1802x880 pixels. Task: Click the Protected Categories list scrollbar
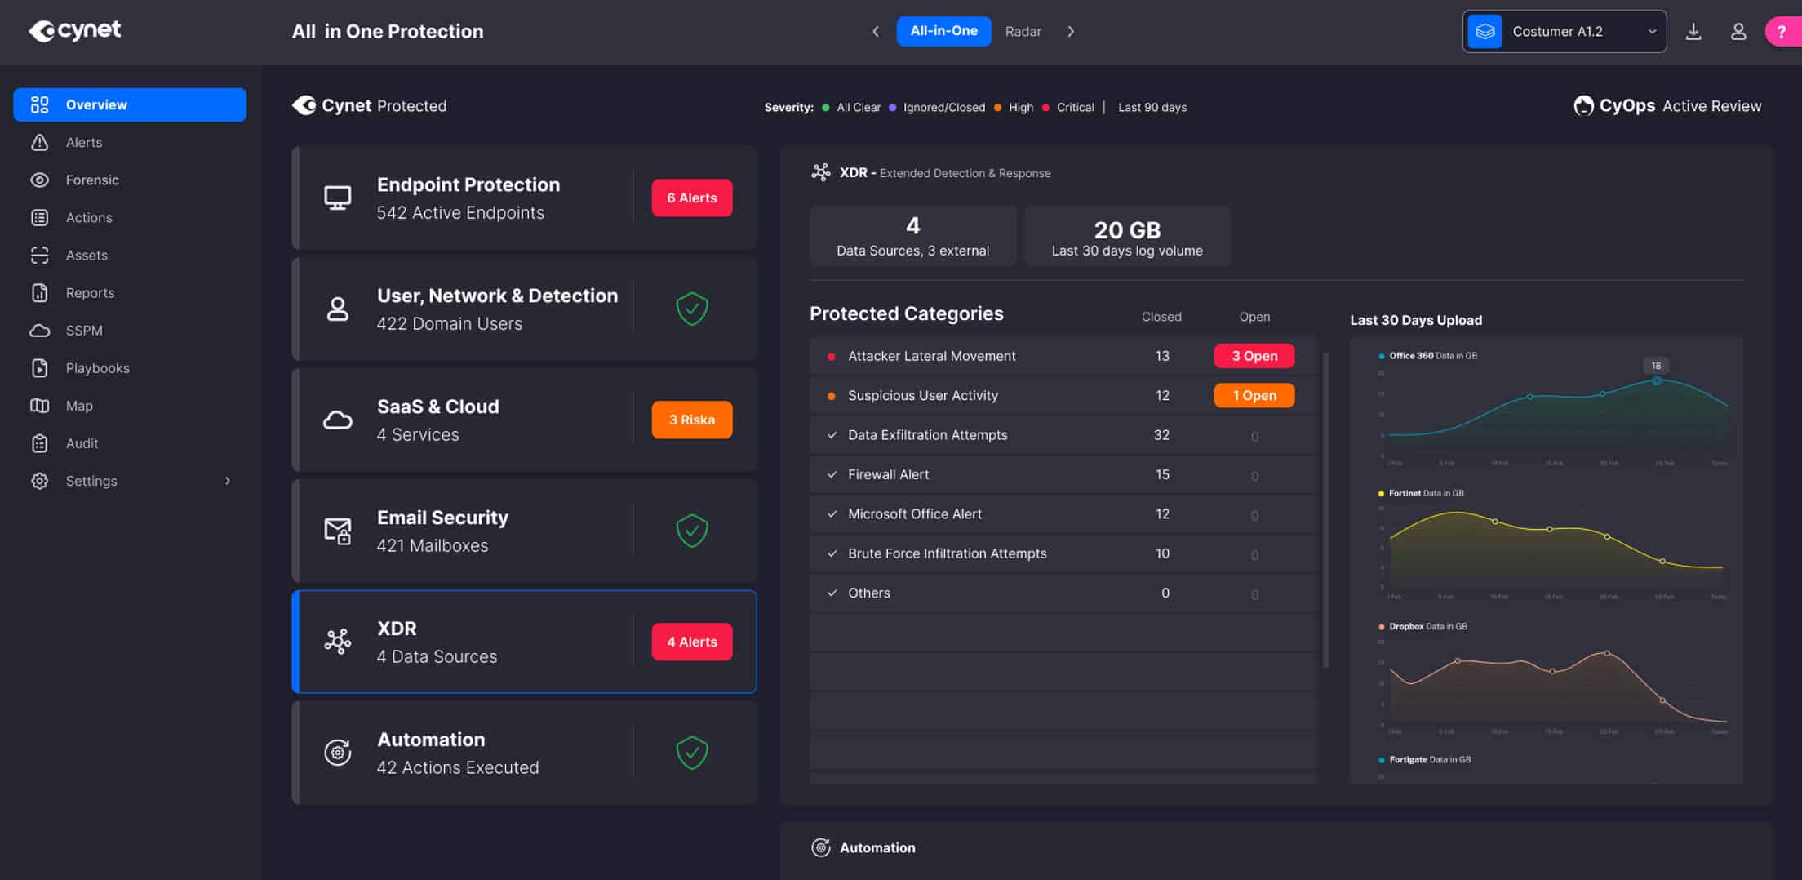1325,510
